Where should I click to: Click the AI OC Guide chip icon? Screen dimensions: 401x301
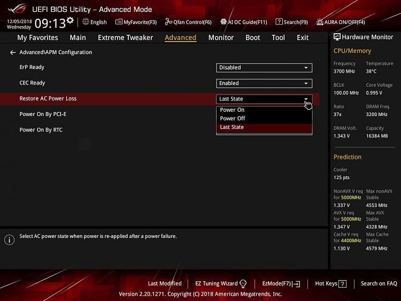(x=223, y=22)
